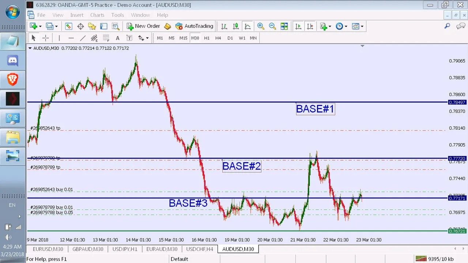Switch timeframe to MN
Screen dimensions: 468x263
pyautogui.click(x=253, y=38)
